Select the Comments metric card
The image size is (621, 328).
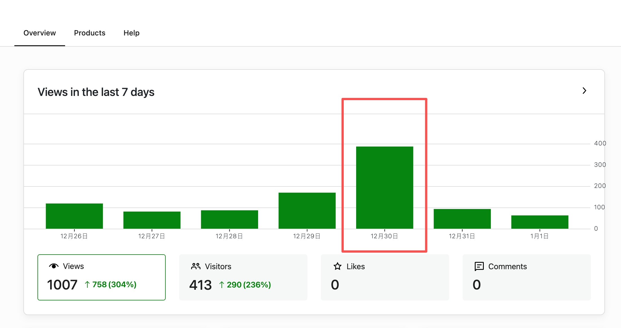click(x=526, y=277)
